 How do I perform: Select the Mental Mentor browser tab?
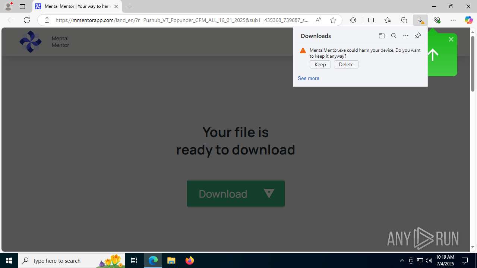point(77,6)
